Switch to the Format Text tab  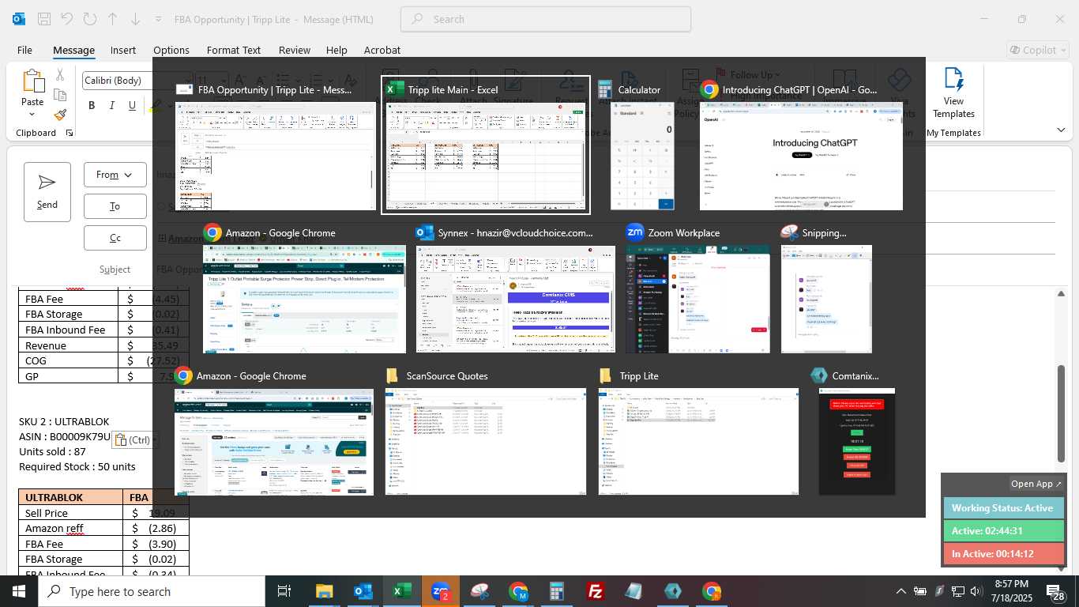coord(234,50)
